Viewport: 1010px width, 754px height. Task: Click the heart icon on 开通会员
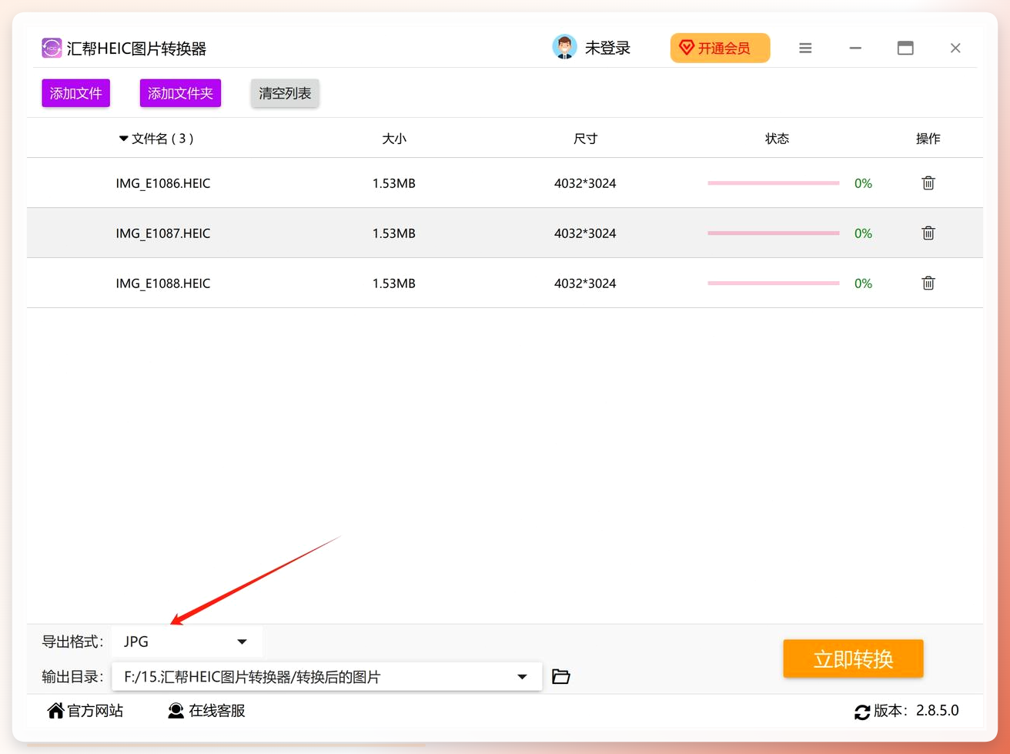click(687, 48)
